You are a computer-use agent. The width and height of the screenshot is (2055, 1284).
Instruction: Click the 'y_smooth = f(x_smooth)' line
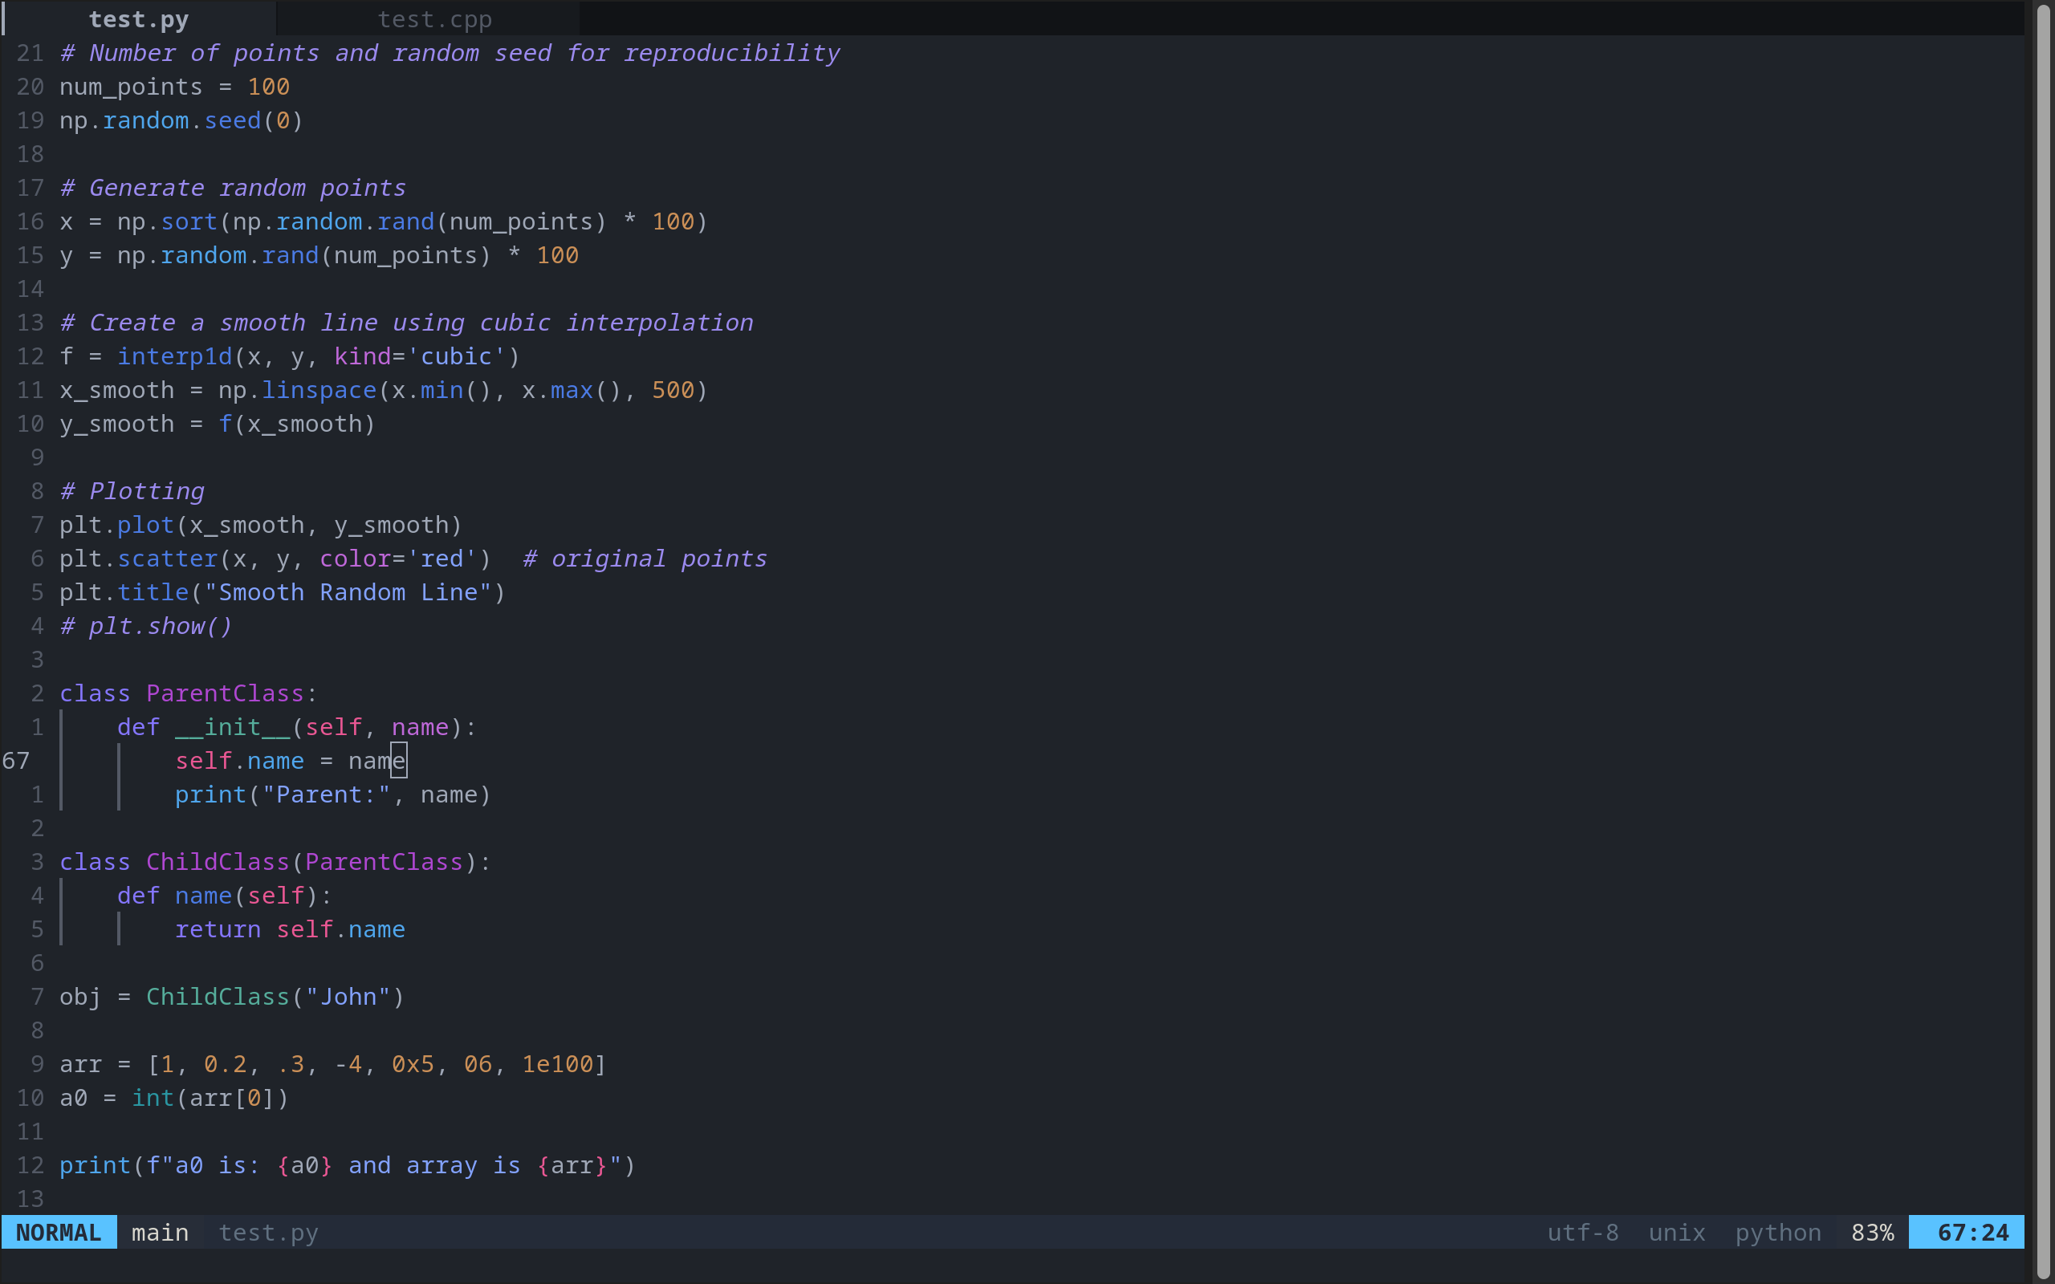coord(217,424)
